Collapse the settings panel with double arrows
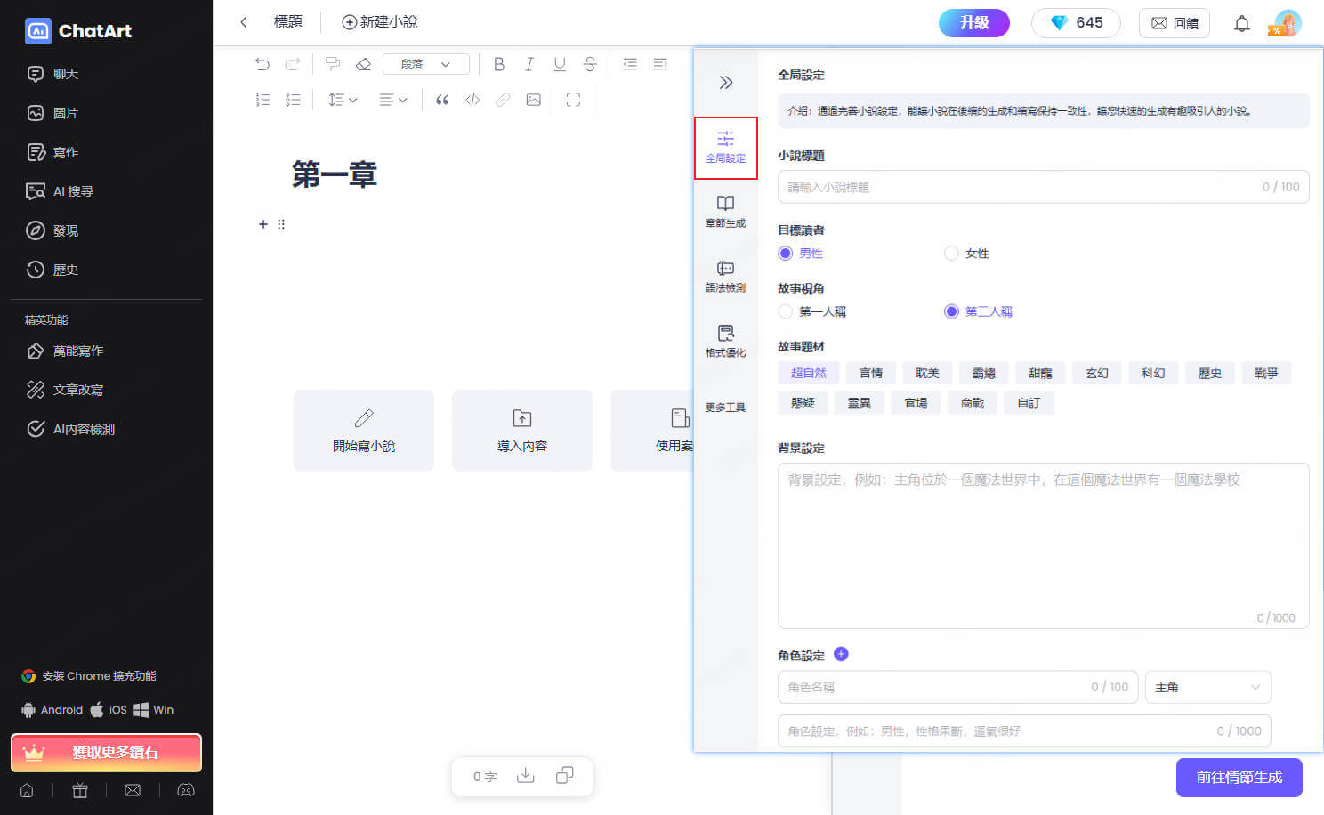Image resolution: width=1324 pixels, height=815 pixels. [x=726, y=83]
